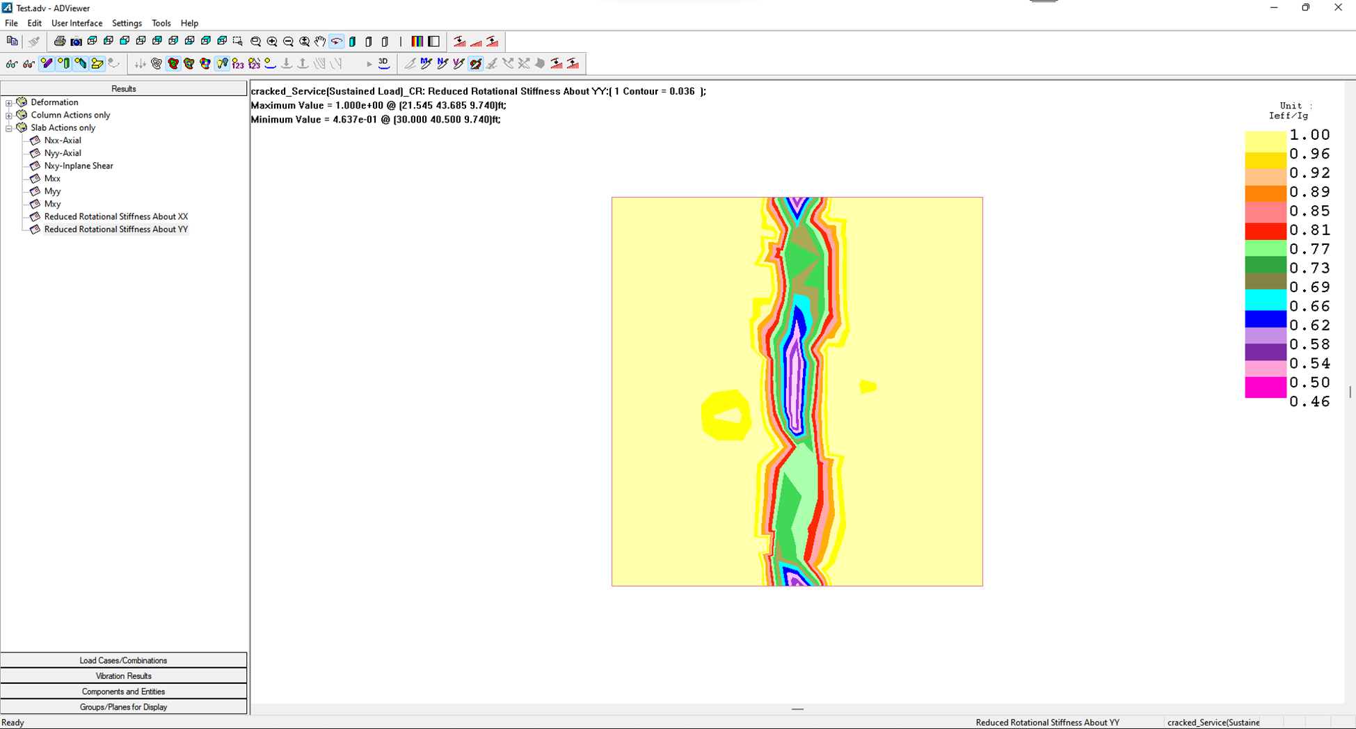
Task: Click the grayscale gradient display icon
Action: tap(433, 42)
